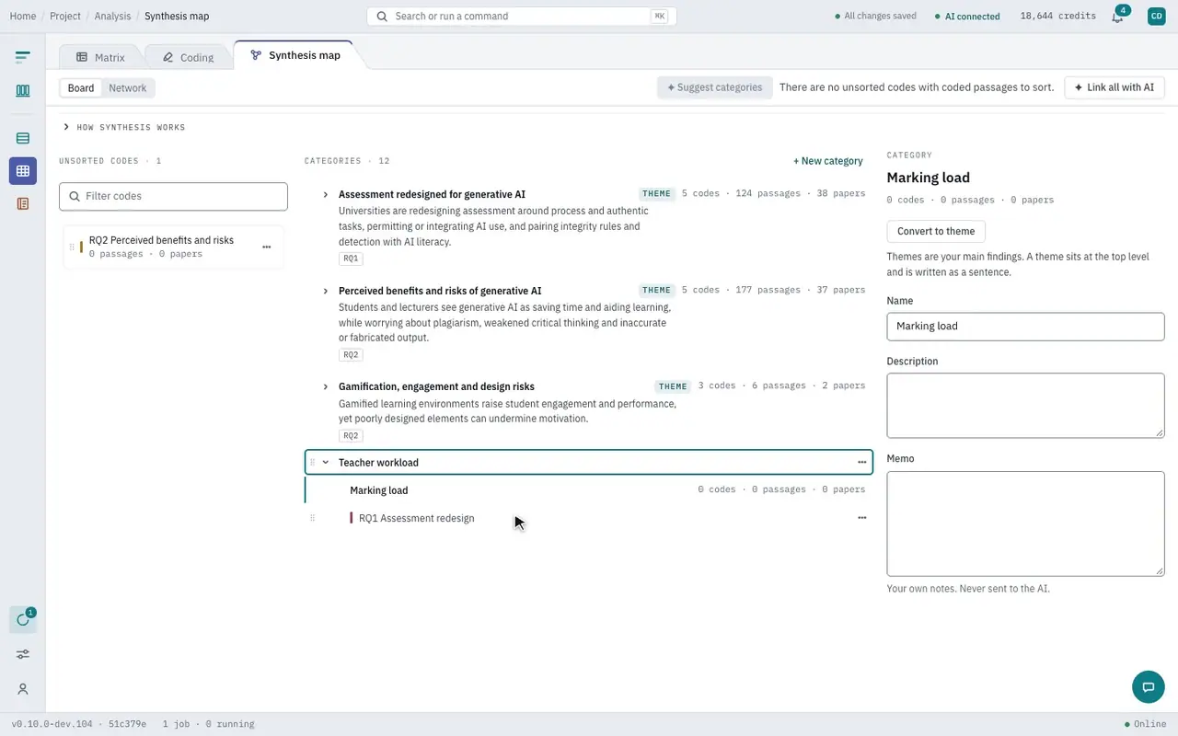
Task: Go to Analysis breadcrumb
Action: 113,16
